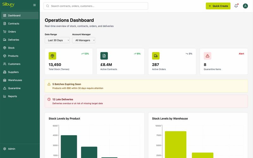Screen dimensions: 253x158
Task: Click the tallest lime warehouse bar
Action: (176, 145)
